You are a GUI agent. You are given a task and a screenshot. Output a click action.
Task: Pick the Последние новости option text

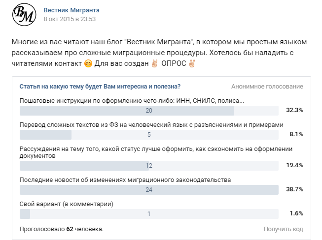125,180
